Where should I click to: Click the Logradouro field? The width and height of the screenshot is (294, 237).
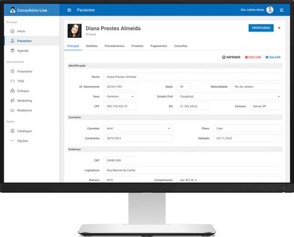pos(193,170)
